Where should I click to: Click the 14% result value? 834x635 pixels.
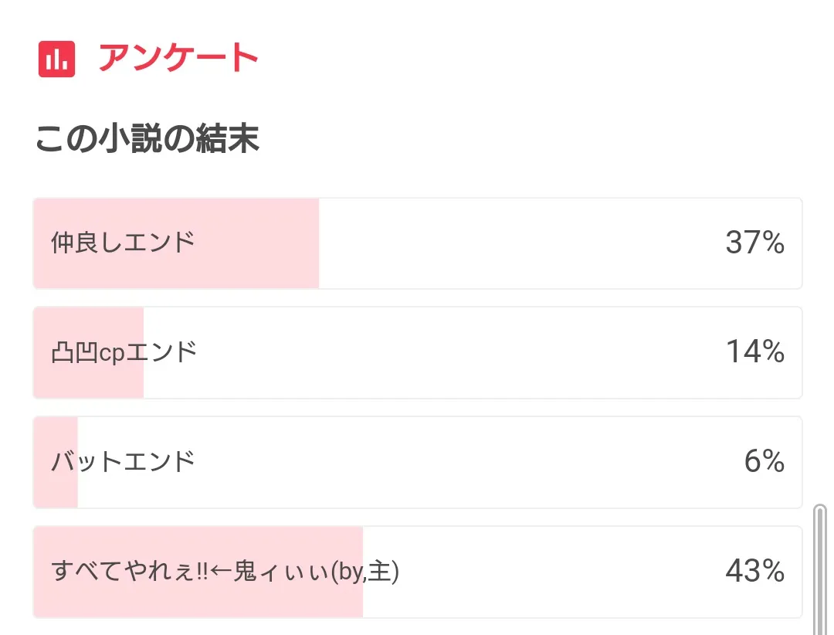[754, 352]
